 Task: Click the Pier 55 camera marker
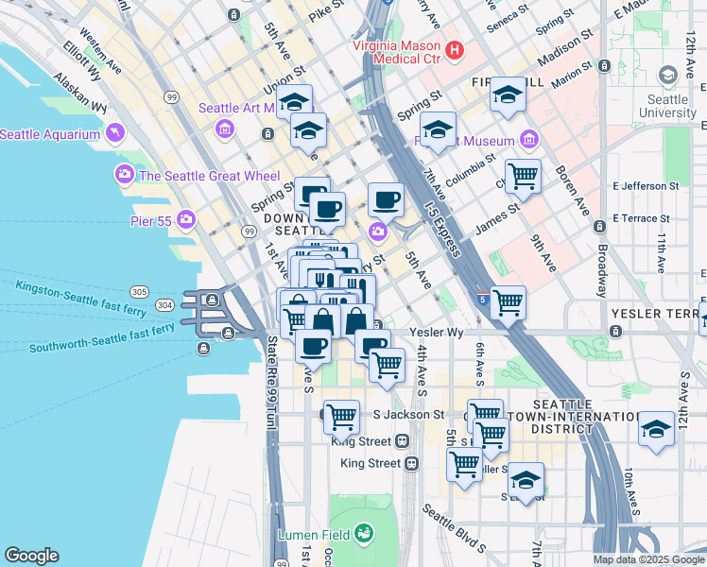pos(186,220)
